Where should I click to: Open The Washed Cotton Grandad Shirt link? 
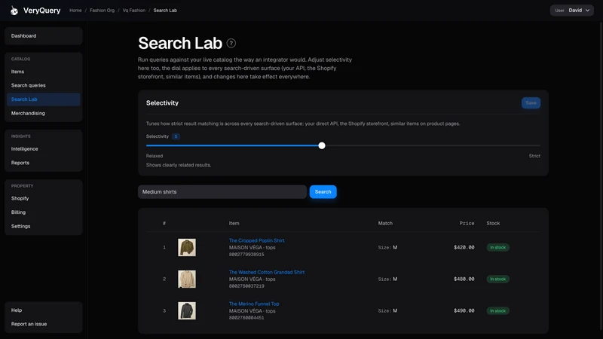[x=267, y=272]
